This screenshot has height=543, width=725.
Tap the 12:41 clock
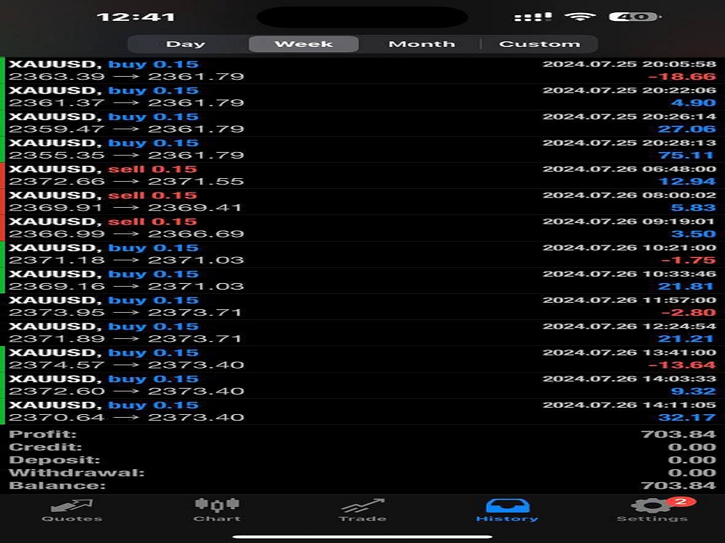(136, 17)
